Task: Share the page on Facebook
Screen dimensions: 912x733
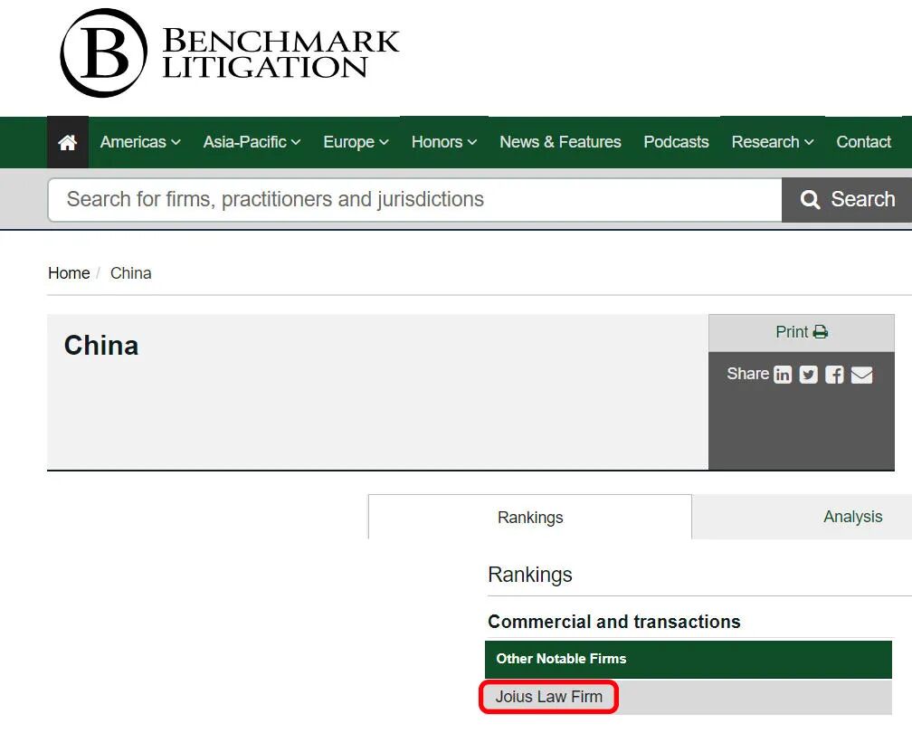Action: pyautogui.click(x=834, y=375)
